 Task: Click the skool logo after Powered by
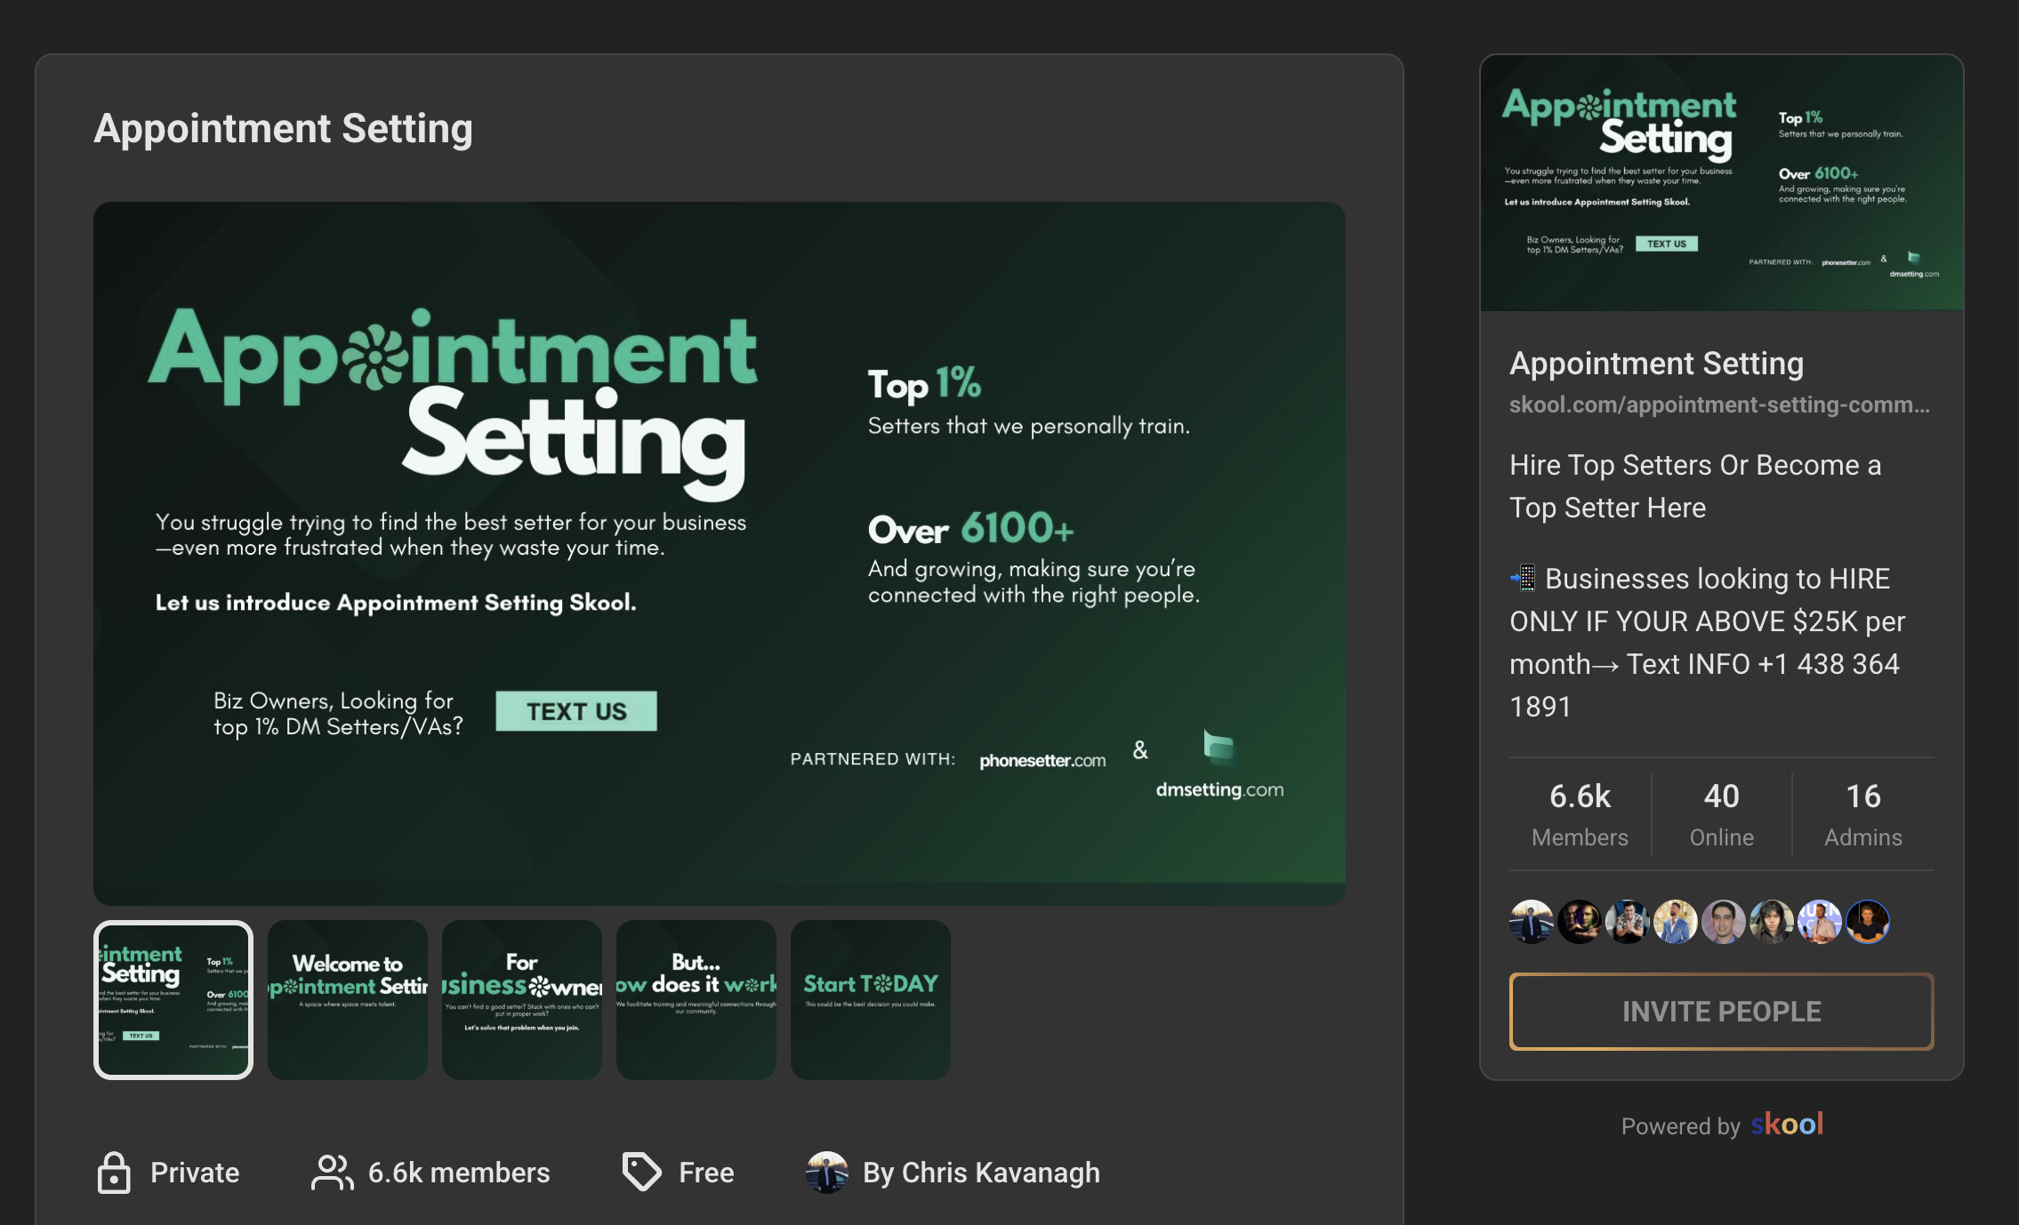(1787, 1125)
